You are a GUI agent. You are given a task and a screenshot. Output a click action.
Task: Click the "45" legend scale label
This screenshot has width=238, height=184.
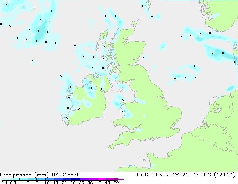coord(107,182)
